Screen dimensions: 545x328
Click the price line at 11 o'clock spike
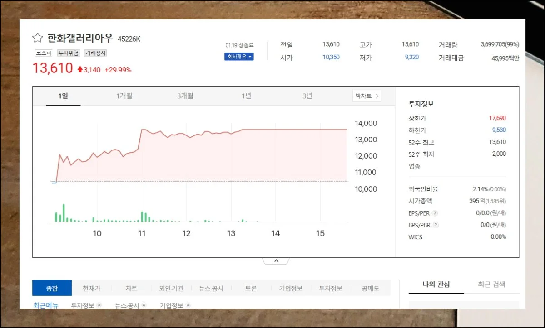(x=142, y=130)
